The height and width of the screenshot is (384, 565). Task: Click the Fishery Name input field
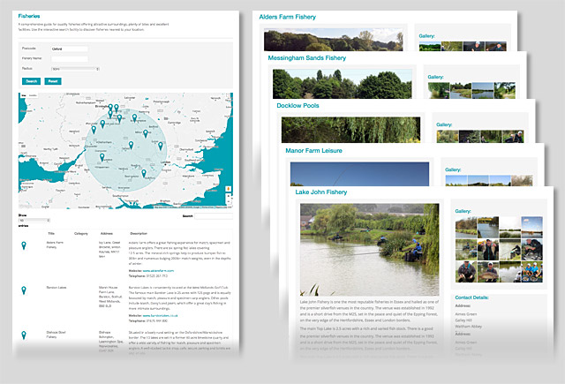coord(70,58)
